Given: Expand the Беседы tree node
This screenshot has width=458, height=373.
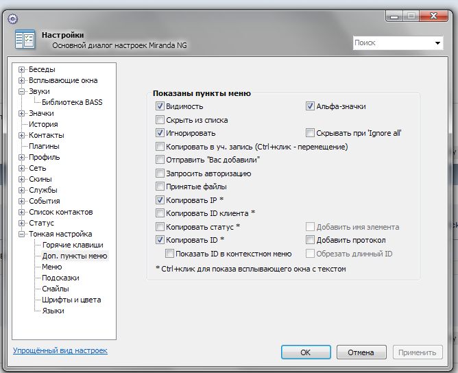Looking at the screenshot, I should [x=21, y=69].
